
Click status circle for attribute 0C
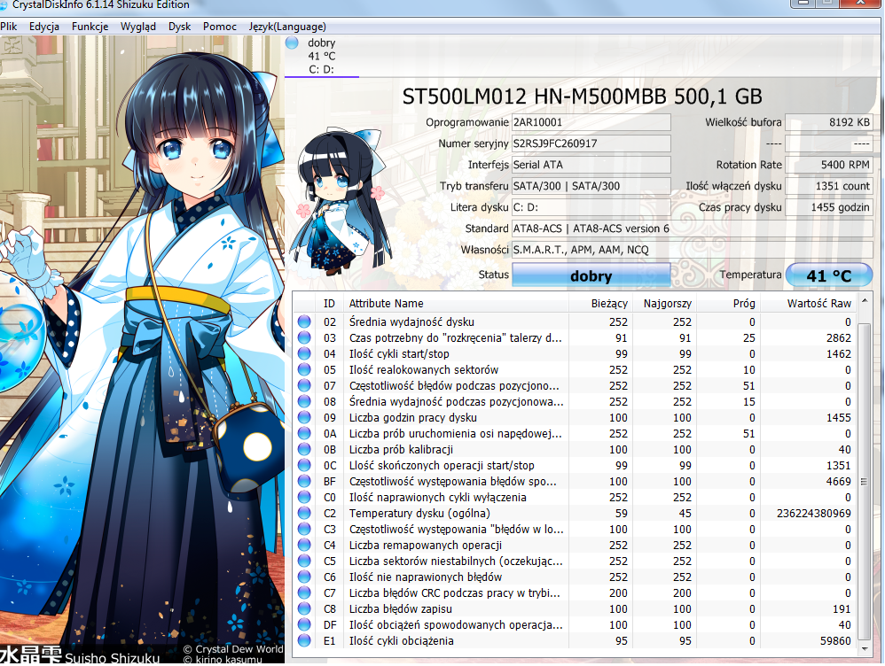point(304,465)
